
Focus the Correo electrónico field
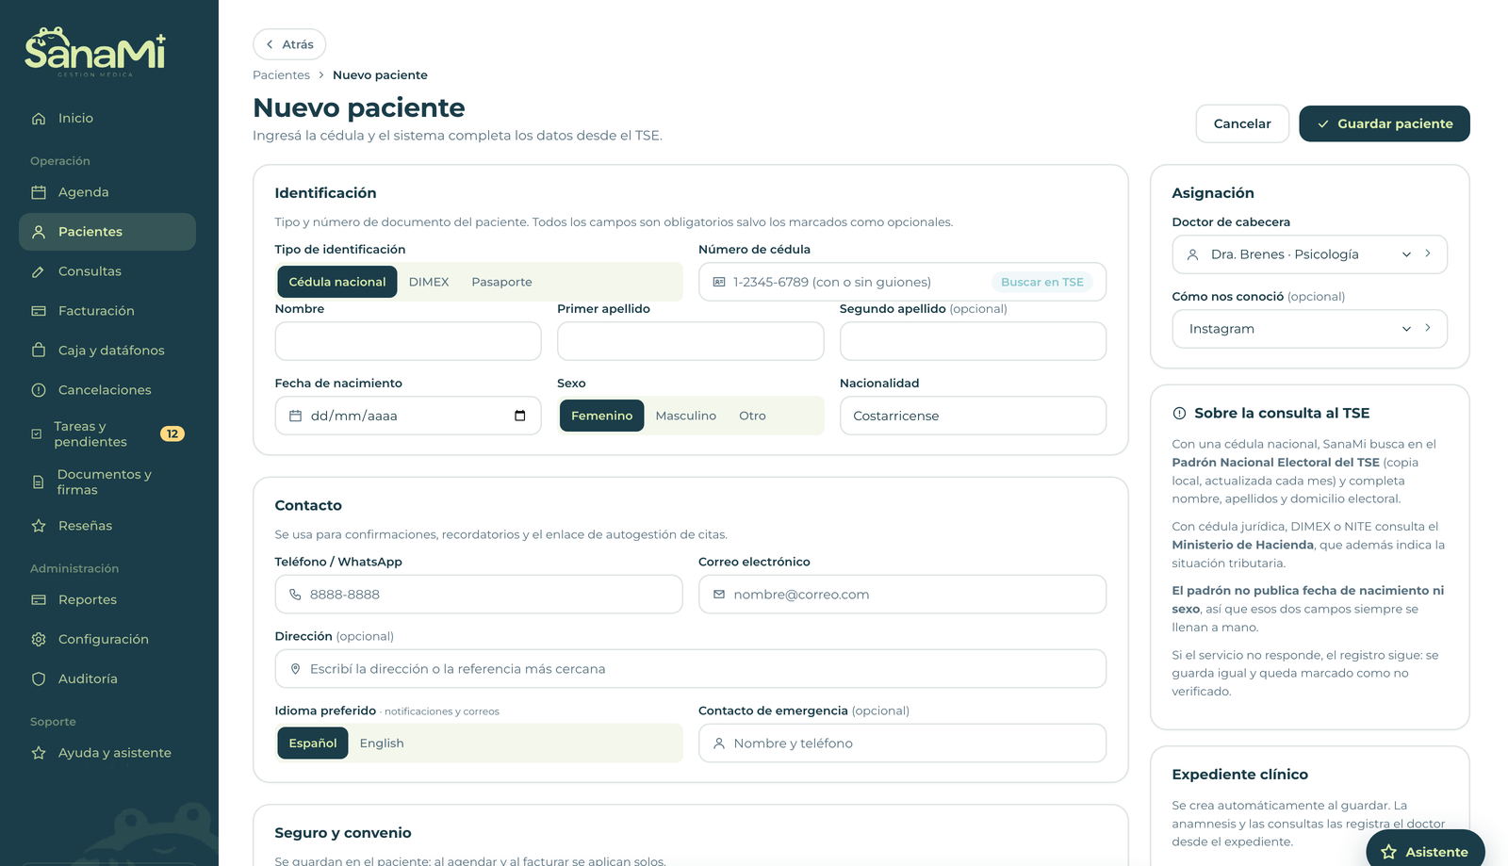click(902, 595)
